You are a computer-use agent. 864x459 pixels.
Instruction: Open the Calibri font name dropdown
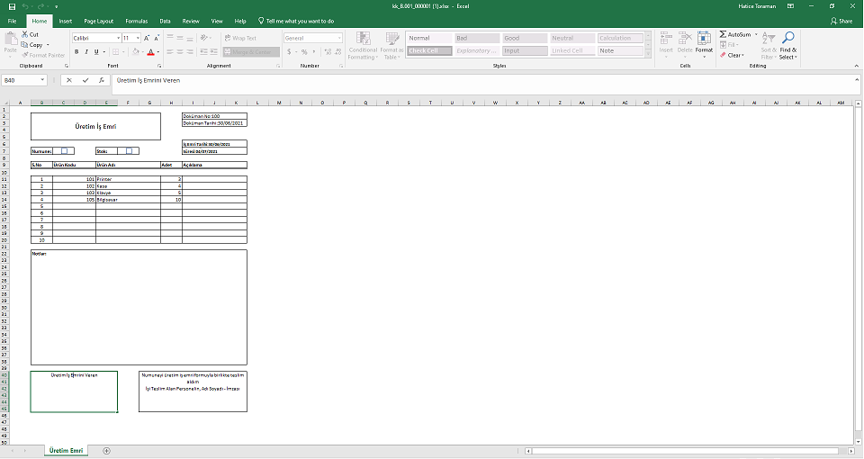click(117, 38)
